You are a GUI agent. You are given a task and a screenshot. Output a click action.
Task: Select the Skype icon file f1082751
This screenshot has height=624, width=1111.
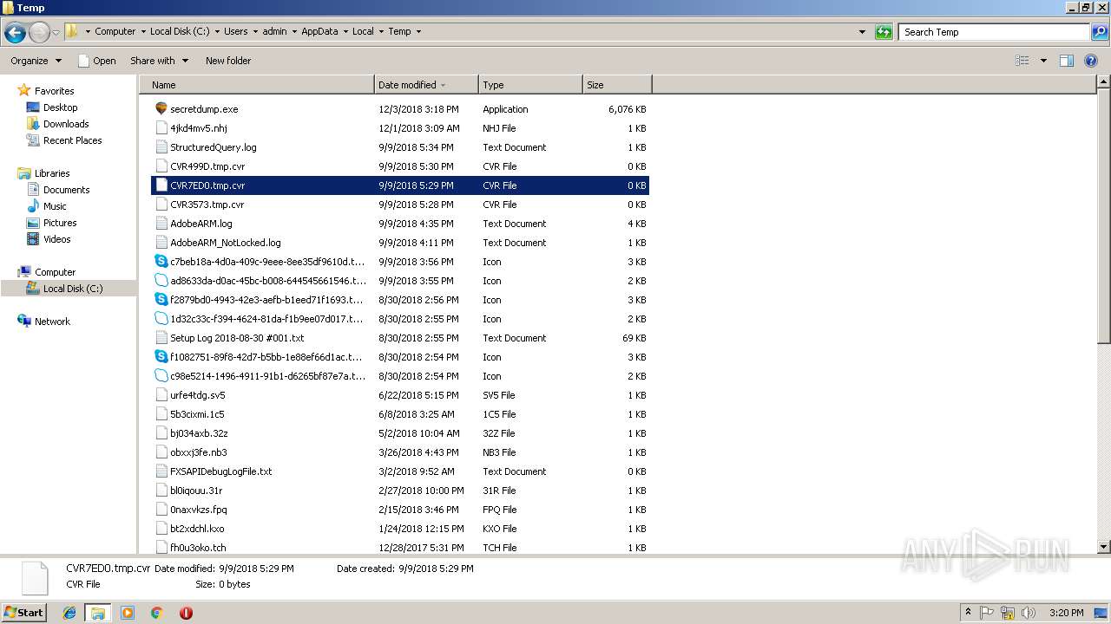pos(161,357)
